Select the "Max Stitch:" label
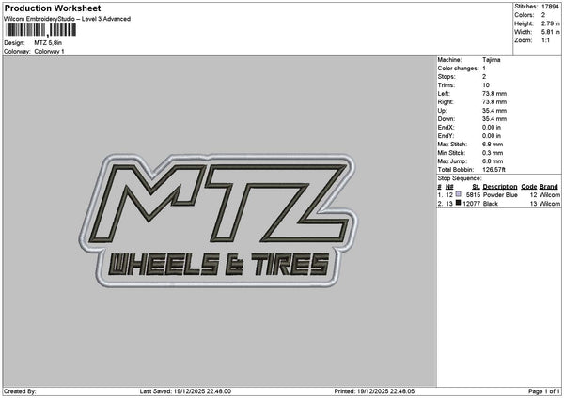Viewport: 564px width, 398px height. tap(452, 145)
